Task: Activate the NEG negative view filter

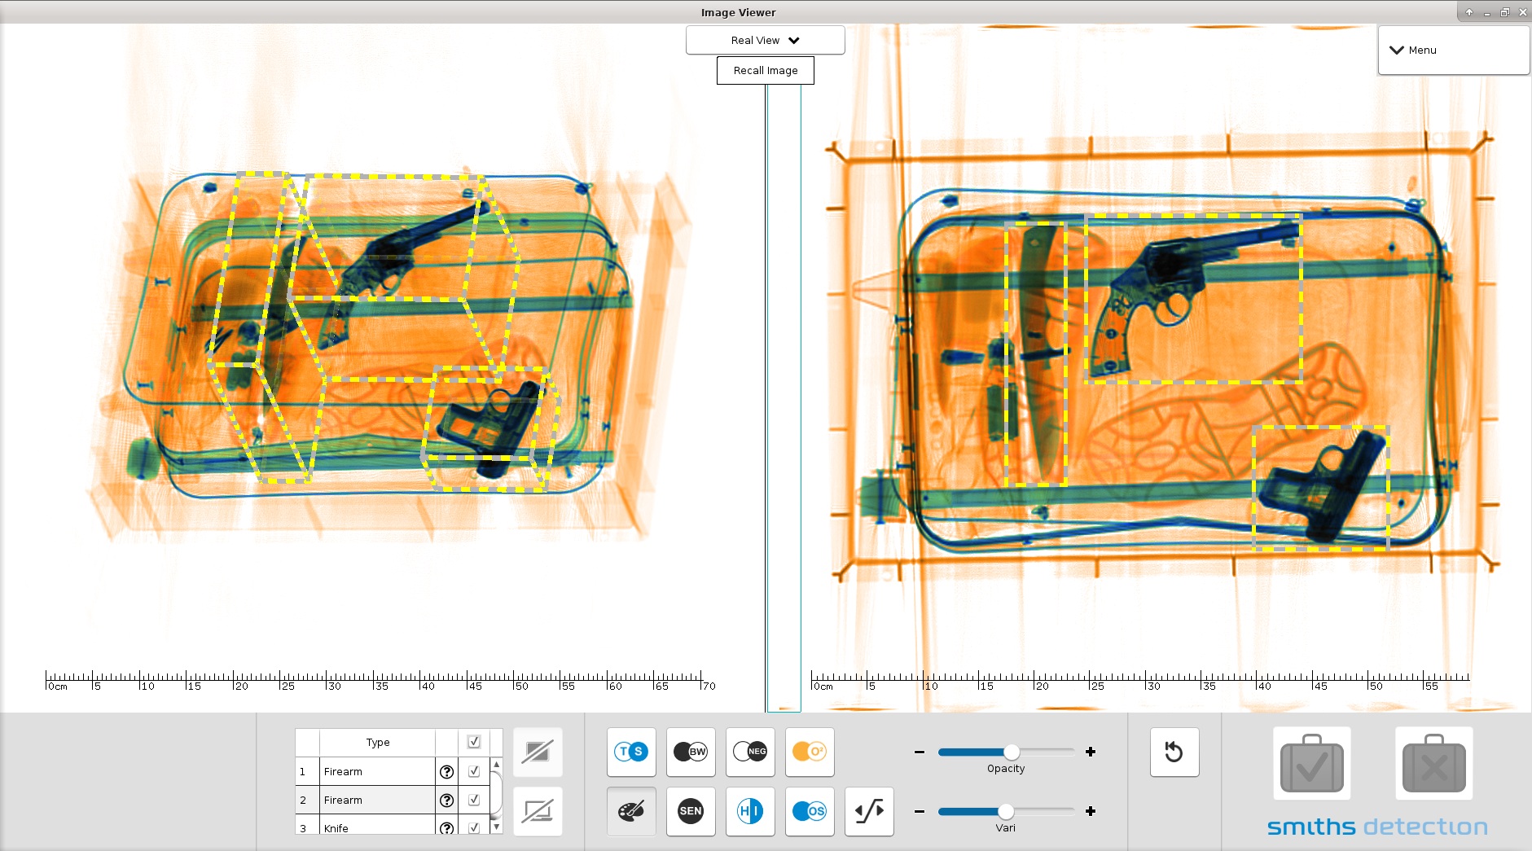Action: pyautogui.click(x=749, y=752)
